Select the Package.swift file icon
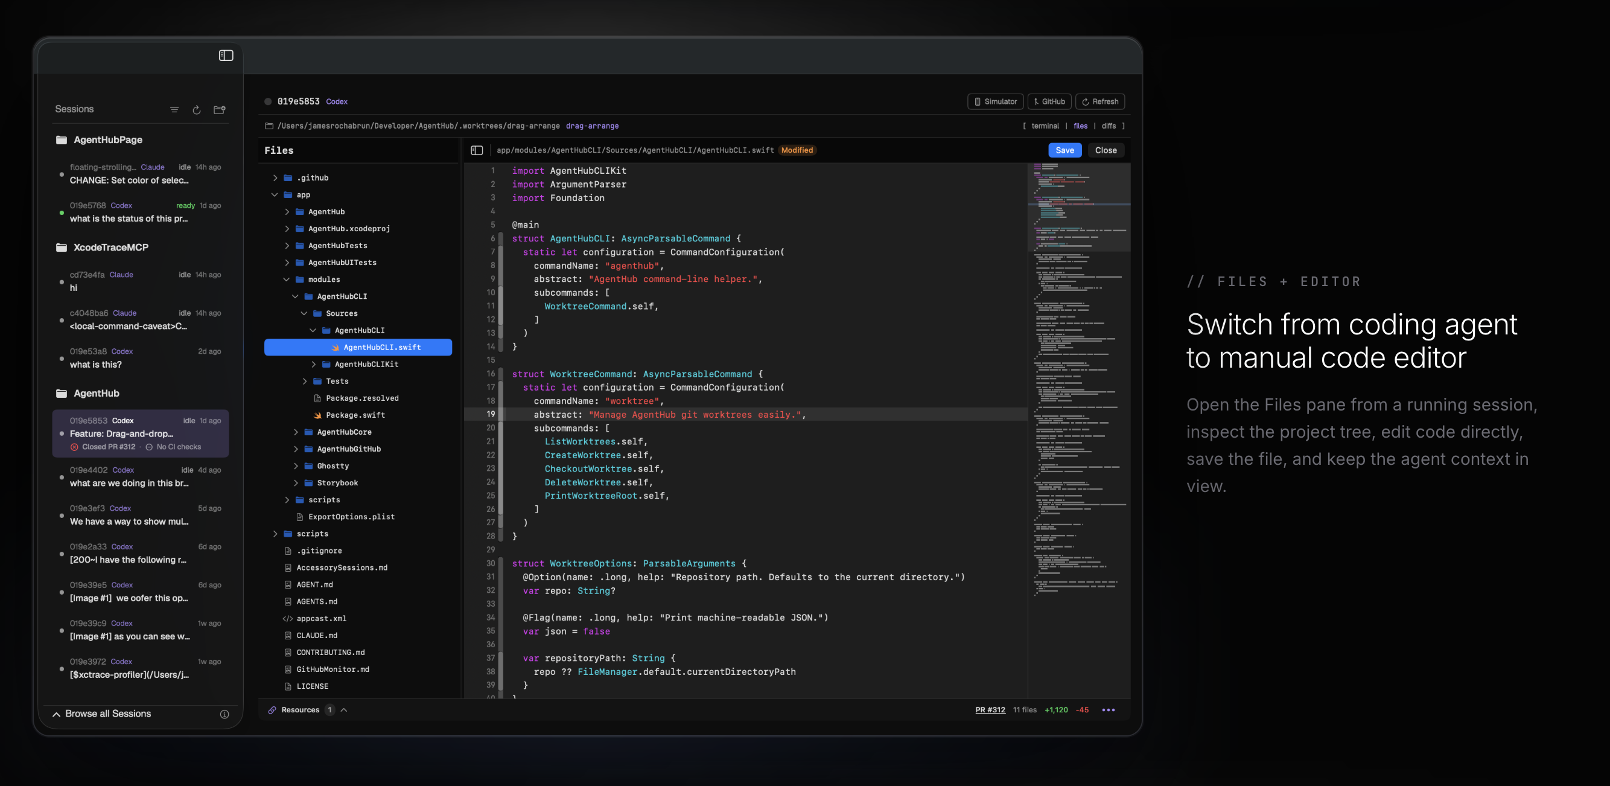Image resolution: width=1610 pixels, height=786 pixels. tap(317, 415)
